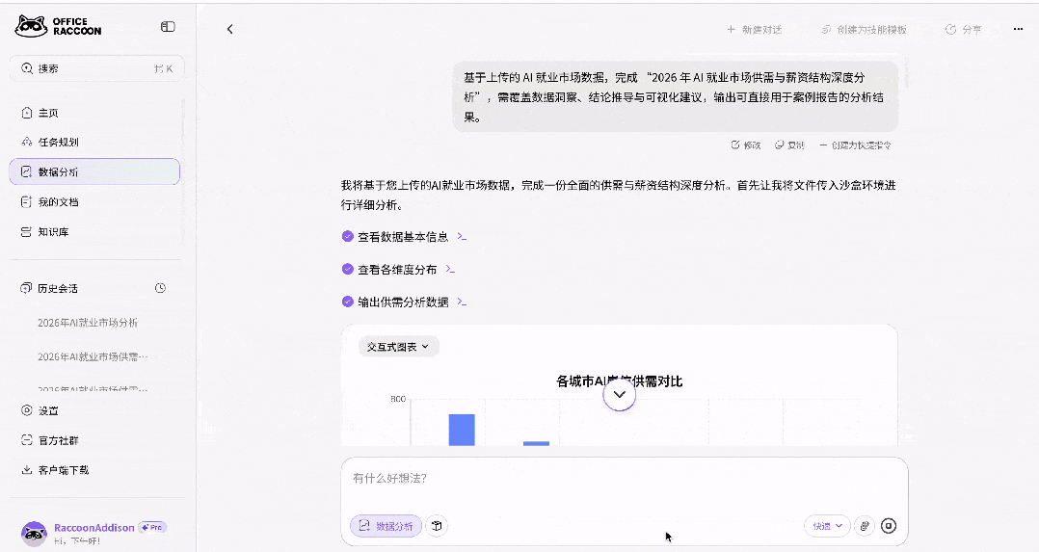This screenshot has height=552, width=1039.
Task: Open history chat 2026年AI就业市场分析
Action: pos(88,323)
